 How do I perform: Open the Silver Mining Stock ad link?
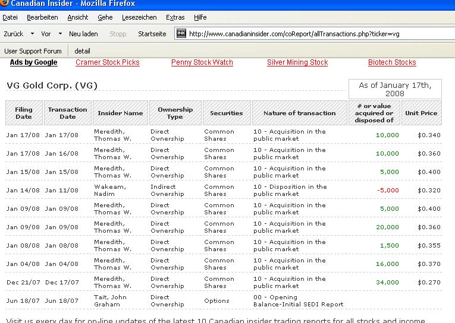pos(297,62)
